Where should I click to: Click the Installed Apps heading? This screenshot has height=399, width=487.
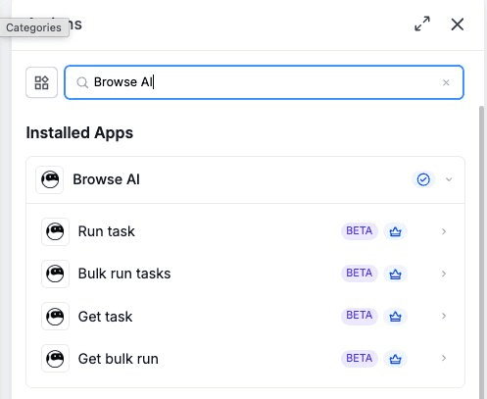point(79,133)
